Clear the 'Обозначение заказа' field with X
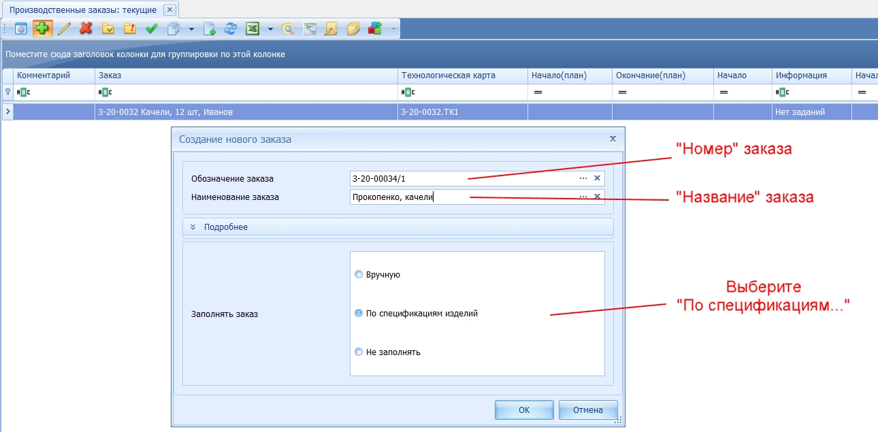This screenshot has height=432, width=878. [597, 178]
